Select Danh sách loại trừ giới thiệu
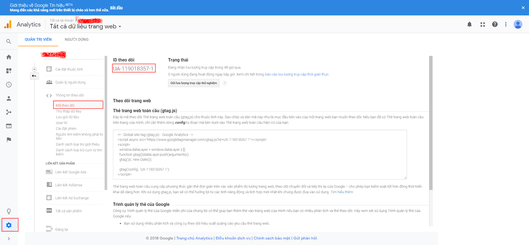 click(78, 144)
